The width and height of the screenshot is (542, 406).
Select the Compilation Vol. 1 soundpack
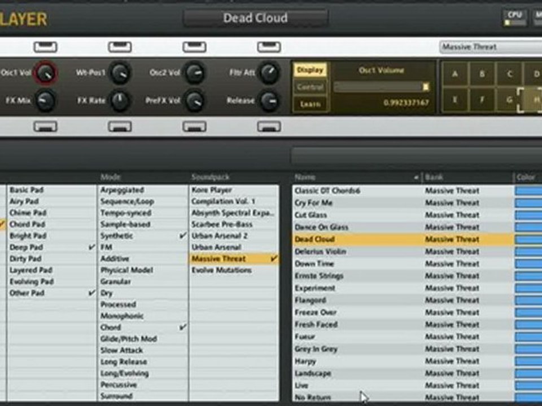click(234, 202)
